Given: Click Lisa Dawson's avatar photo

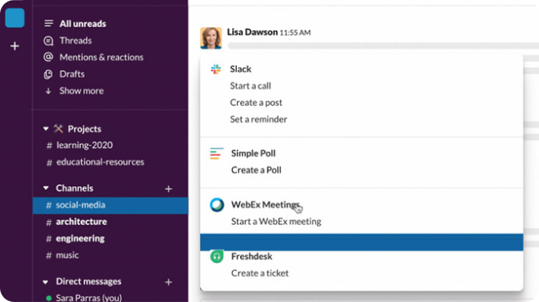Looking at the screenshot, I should coord(211,38).
